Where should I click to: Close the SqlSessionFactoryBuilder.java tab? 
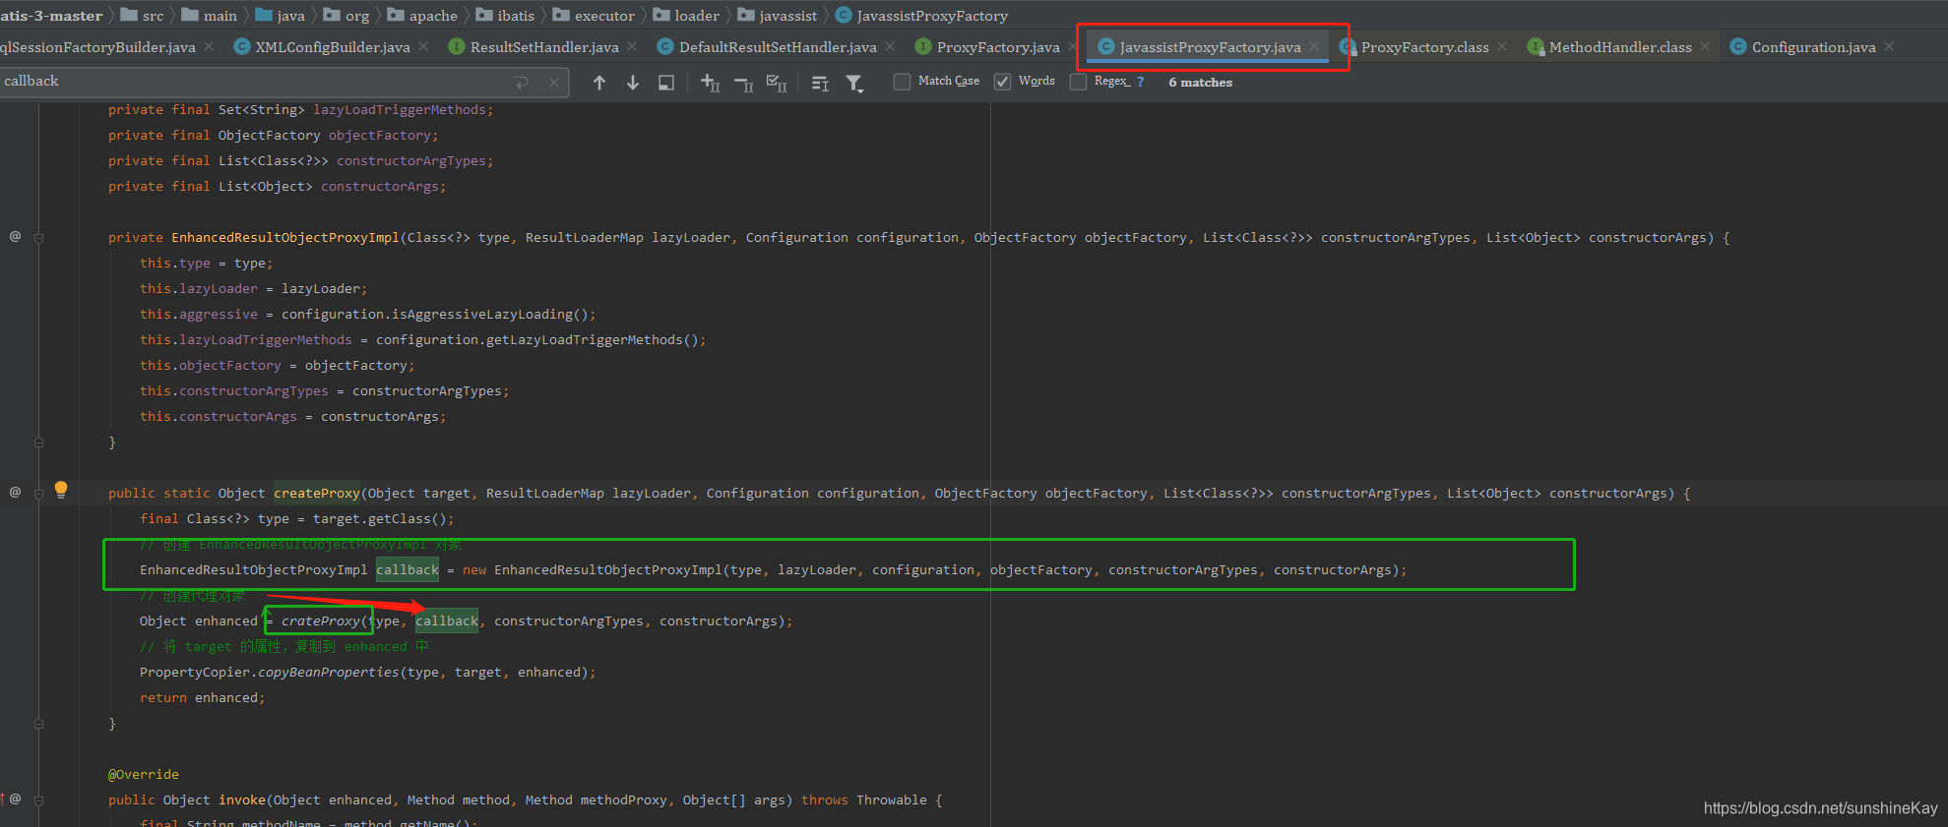click(209, 46)
